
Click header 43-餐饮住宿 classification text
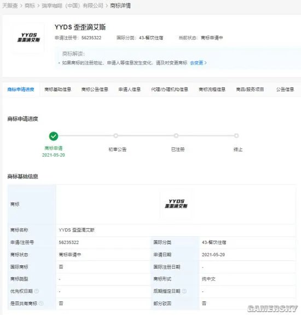(x=151, y=38)
